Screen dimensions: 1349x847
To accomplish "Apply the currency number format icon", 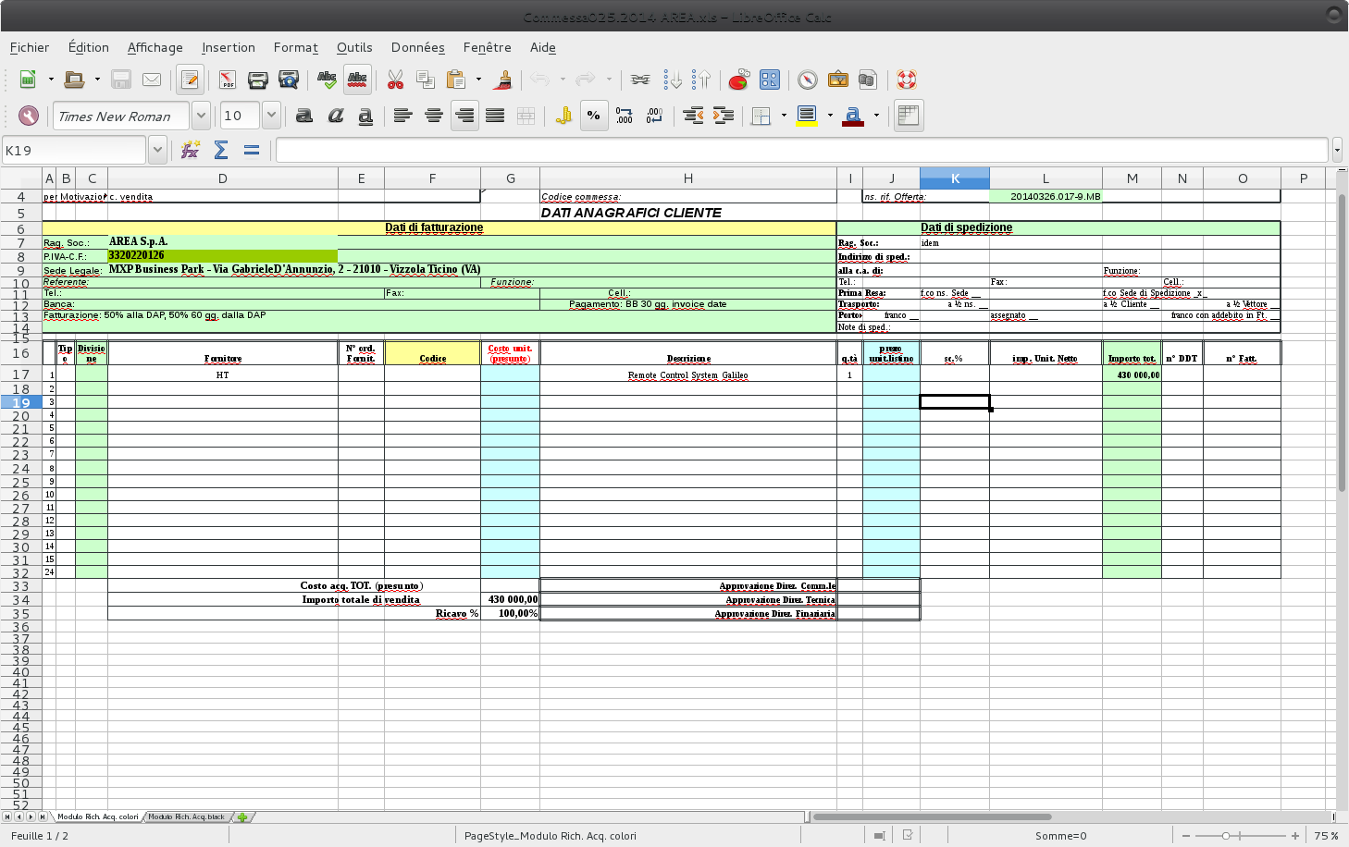I will pyautogui.click(x=563, y=116).
